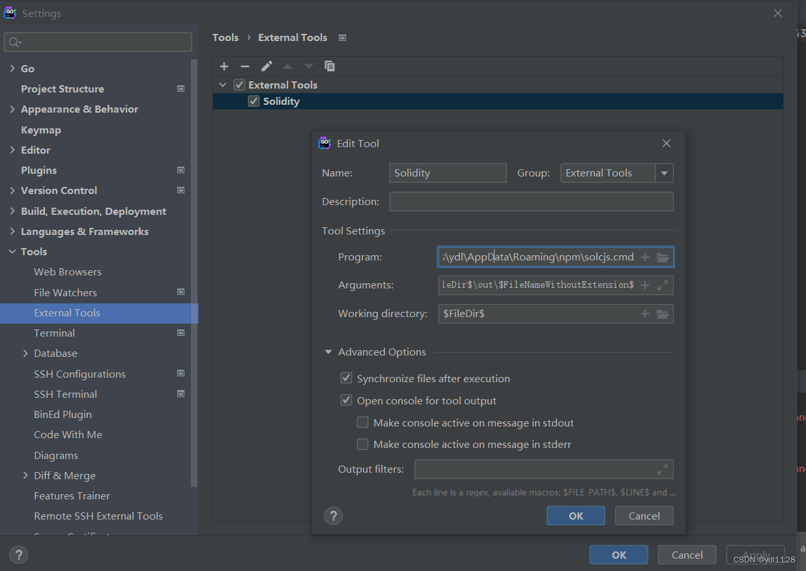Browse for the Program path
Viewport: 806px width, 571px height.
(663, 257)
